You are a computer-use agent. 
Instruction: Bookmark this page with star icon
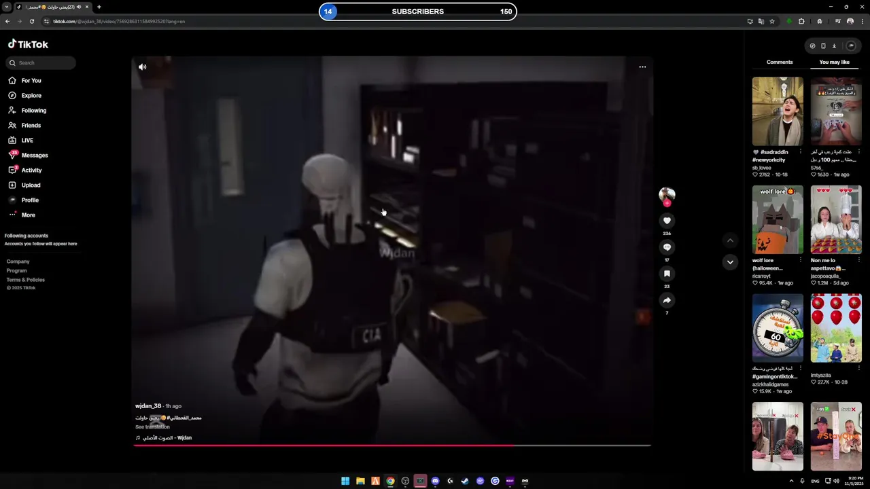pos(772,21)
